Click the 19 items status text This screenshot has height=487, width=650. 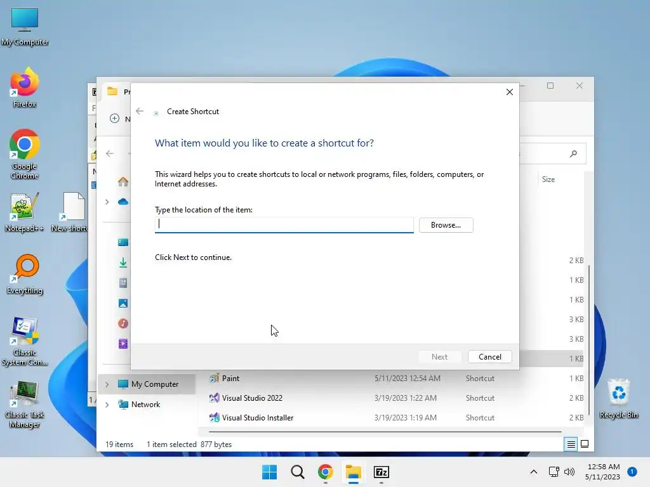(119, 445)
